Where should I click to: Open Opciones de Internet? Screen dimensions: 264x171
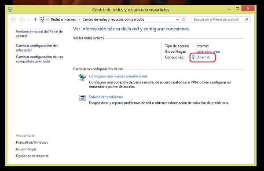[x=32, y=156]
